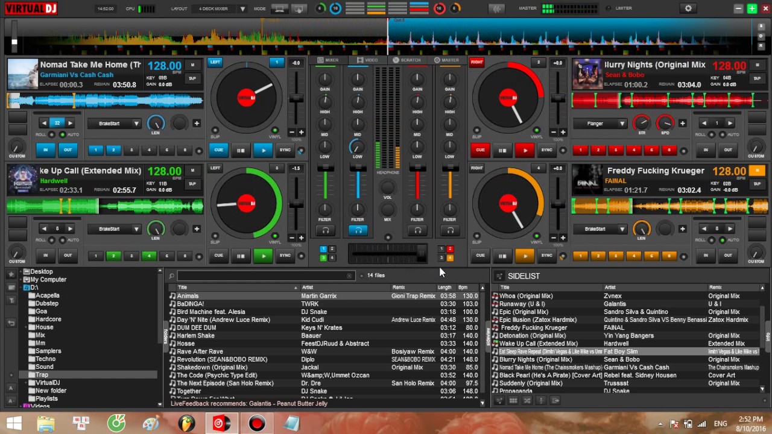Click headphone cue on blue mixer channel

click(358, 230)
